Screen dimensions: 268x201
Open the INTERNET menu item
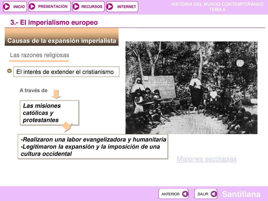pos(122,7)
